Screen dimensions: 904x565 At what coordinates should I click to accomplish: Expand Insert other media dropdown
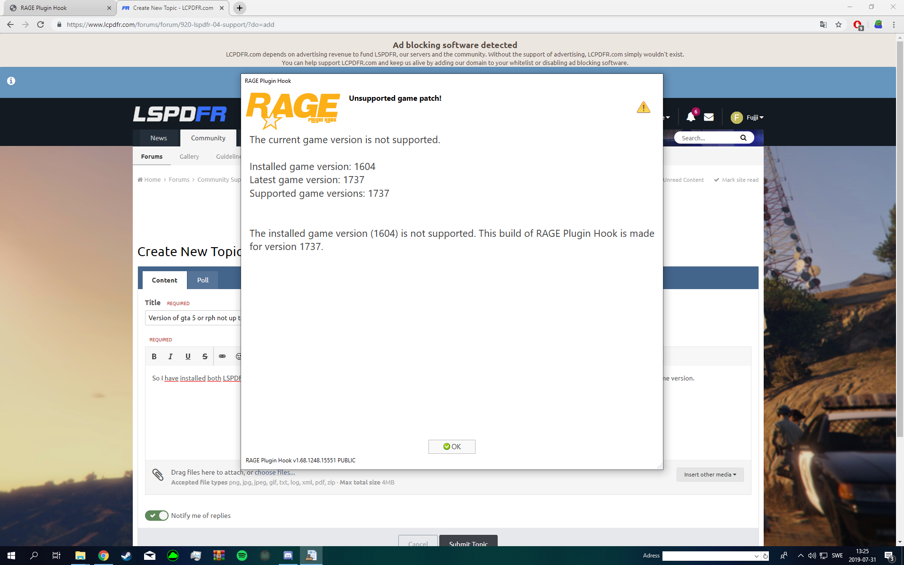(x=710, y=475)
